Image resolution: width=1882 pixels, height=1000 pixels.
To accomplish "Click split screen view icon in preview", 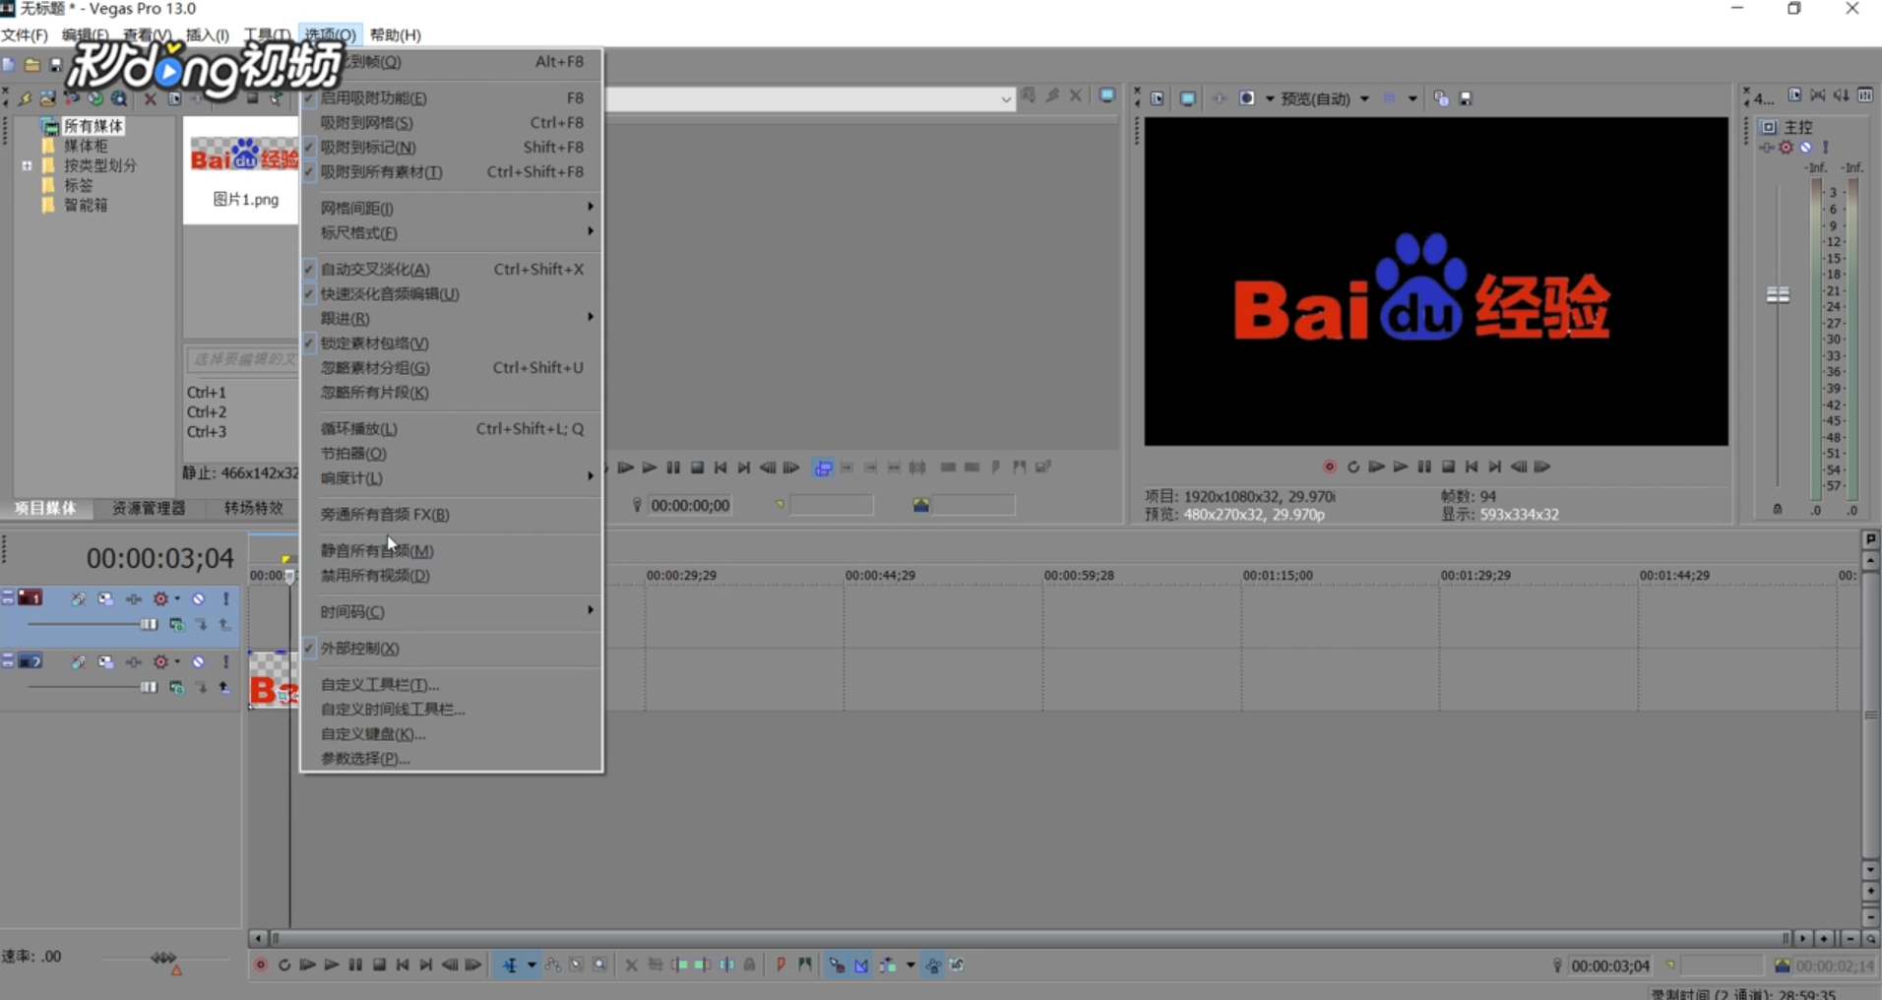I will tap(1247, 98).
